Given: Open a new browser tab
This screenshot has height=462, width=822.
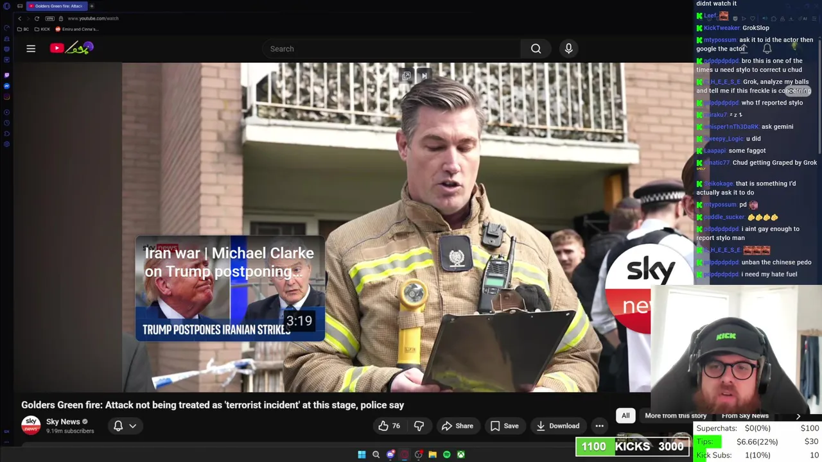Looking at the screenshot, I should [91, 6].
